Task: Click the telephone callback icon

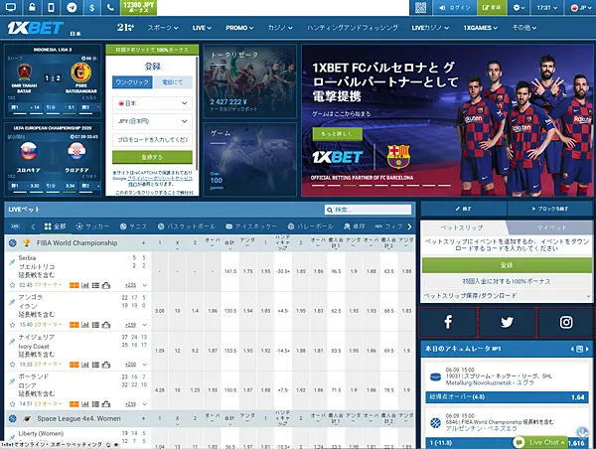Action: [110, 7]
